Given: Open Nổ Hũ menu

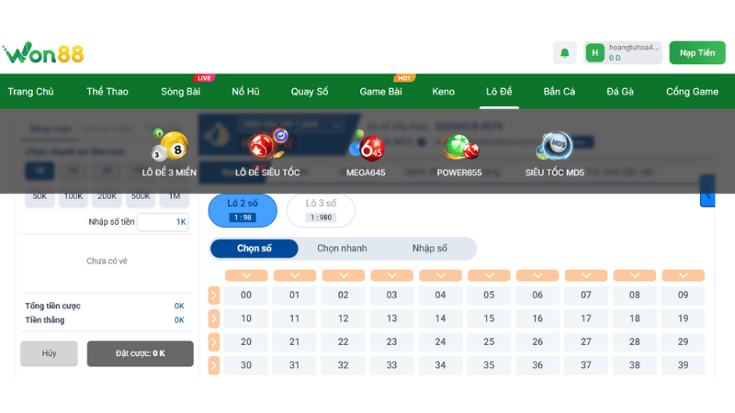Looking at the screenshot, I should [245, 91].
